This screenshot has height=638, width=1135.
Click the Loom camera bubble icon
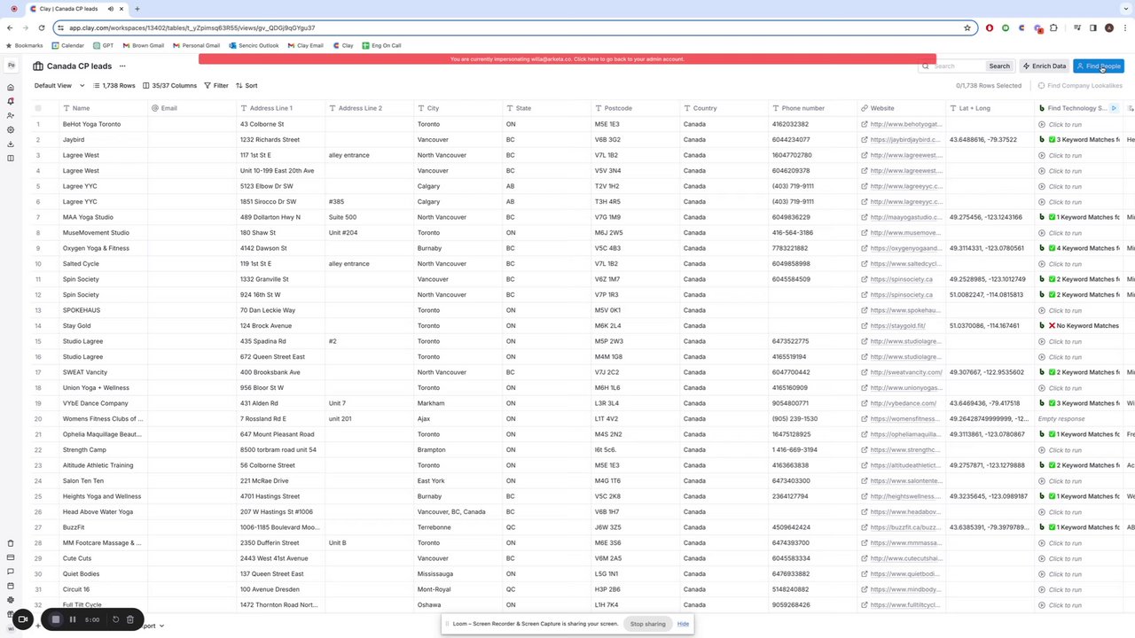[x=23, y=619]
